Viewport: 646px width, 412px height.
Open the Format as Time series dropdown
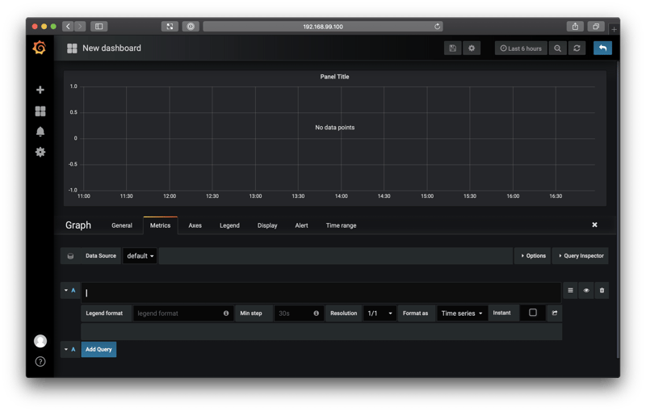pos(462,313)
